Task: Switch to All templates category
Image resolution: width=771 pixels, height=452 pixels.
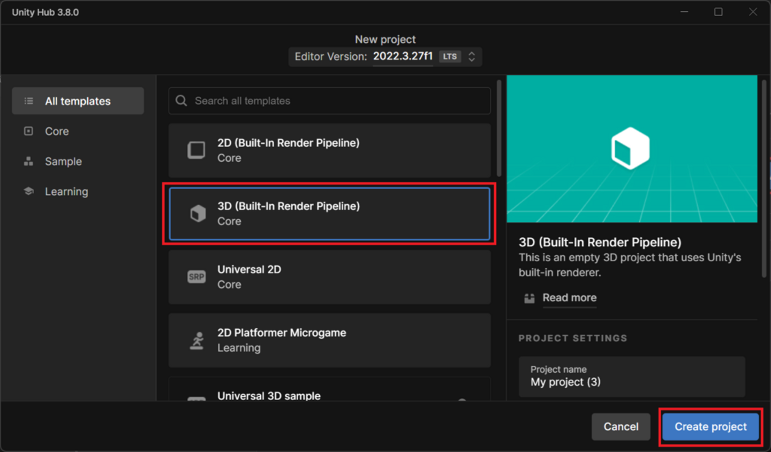Action: pos(78,101)
